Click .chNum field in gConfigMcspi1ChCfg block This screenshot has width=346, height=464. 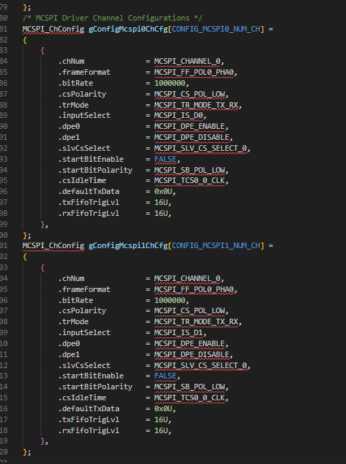[71, 278]
